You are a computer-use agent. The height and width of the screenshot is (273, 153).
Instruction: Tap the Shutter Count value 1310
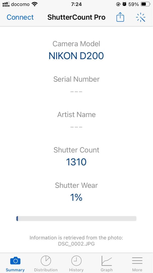[76, 162]
